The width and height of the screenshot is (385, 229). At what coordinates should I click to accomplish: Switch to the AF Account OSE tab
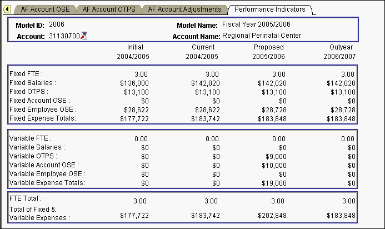[x=46, y=9]
